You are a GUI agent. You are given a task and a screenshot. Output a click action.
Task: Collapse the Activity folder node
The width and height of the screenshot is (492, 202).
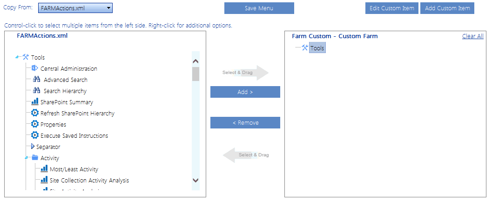27,158
